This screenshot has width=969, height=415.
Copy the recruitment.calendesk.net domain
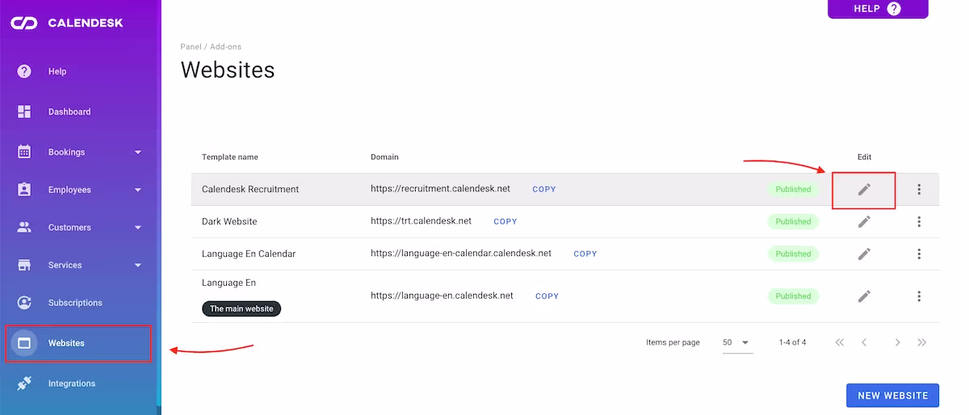coord(544,190)
